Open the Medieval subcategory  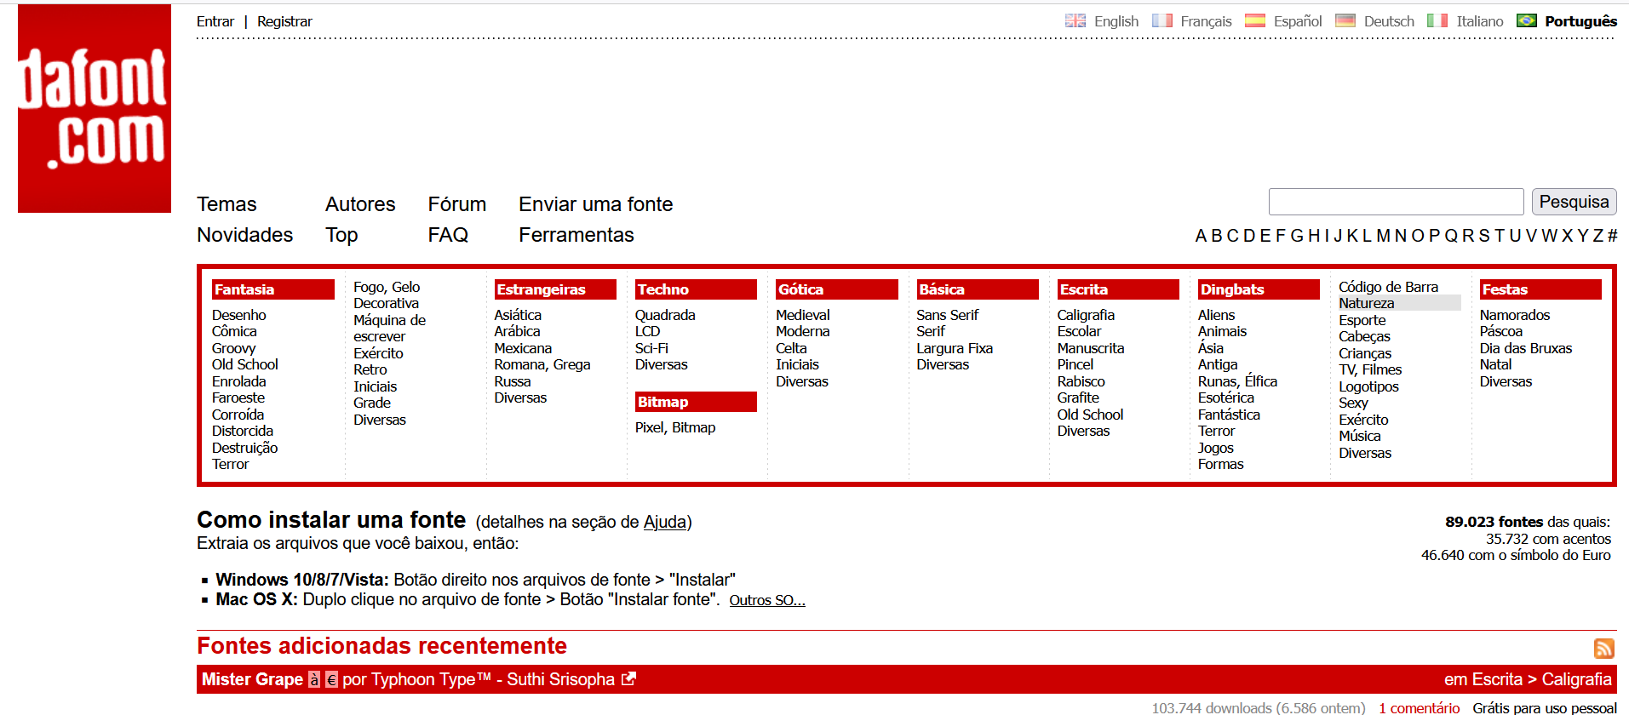coord(803,315)
